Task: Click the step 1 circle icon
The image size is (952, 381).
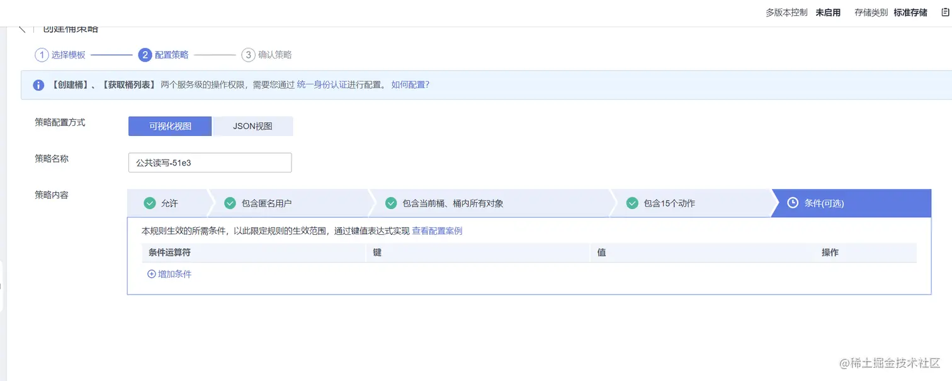Action: coord(42,55)
